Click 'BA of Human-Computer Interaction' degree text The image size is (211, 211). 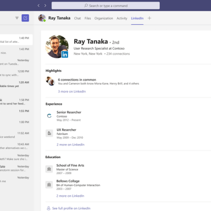(78, 185)
